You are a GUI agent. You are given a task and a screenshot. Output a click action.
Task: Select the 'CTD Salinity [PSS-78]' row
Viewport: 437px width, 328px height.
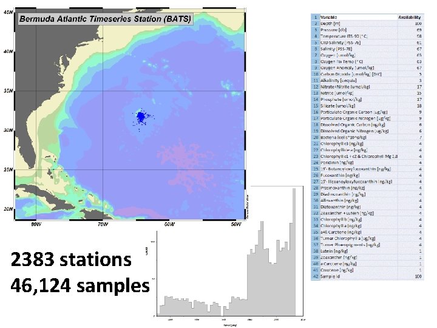[x=367, y=43]
